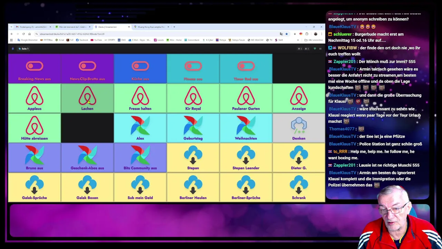Reload the Streamer.bot page
The image size is (442, 249).
23,34
